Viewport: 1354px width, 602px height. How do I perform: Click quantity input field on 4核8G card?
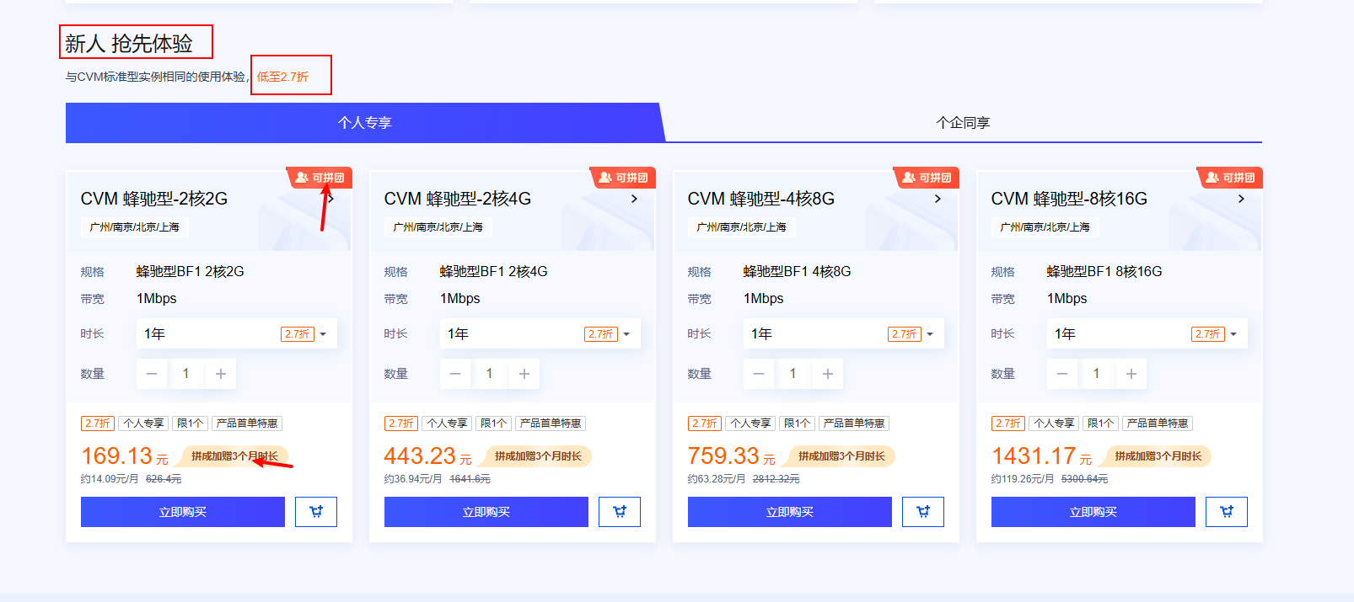tap(793, 374)
